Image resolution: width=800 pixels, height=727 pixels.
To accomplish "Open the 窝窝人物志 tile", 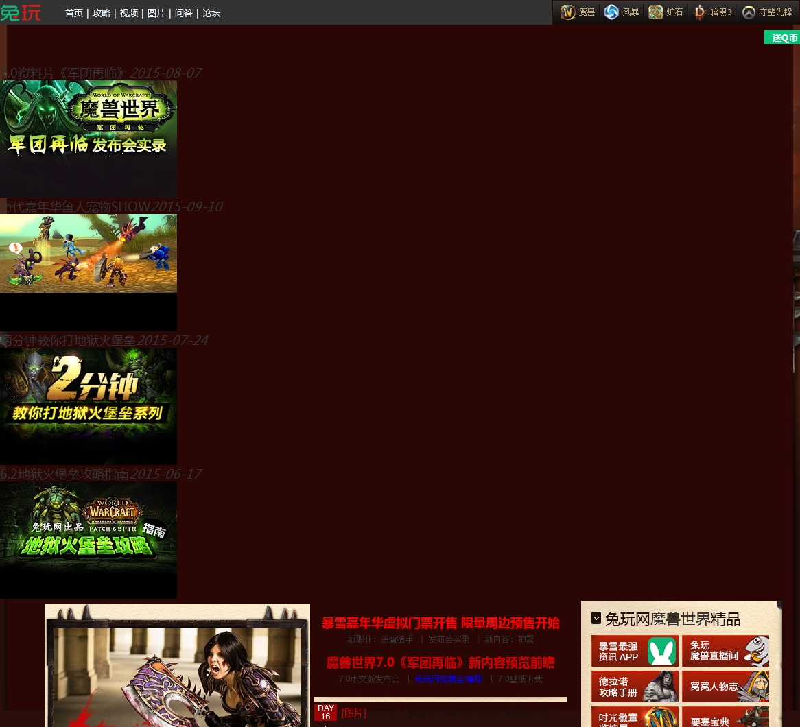I will [725, 687].
